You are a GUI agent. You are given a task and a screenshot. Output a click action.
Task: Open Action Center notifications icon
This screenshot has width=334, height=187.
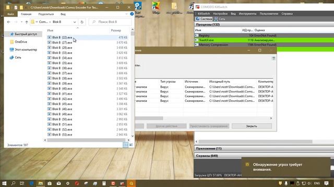point(326,183)
